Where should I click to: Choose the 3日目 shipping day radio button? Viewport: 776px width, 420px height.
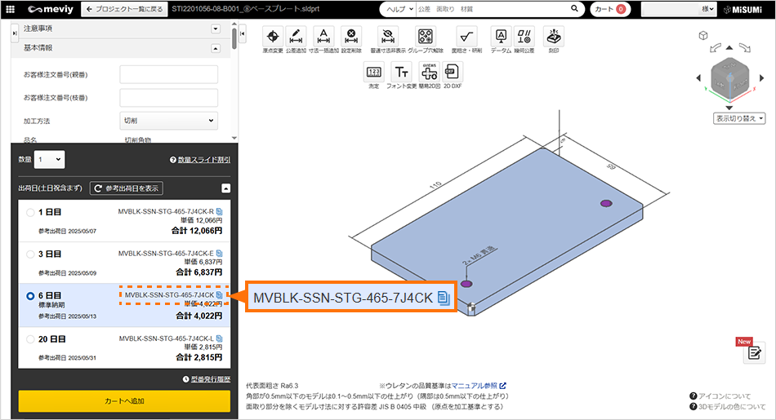(x=31, y=254)
